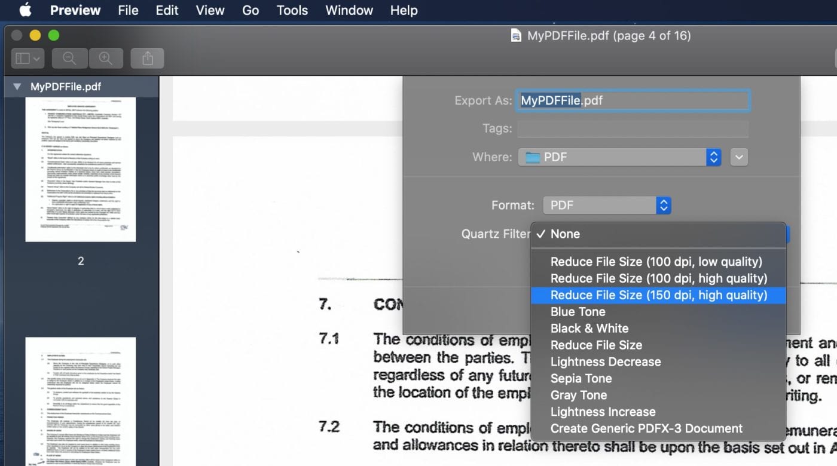Pick the Sepia Tone filter option
The width and height of the screenshot is (837, 466).
click(x=581, y=379)
